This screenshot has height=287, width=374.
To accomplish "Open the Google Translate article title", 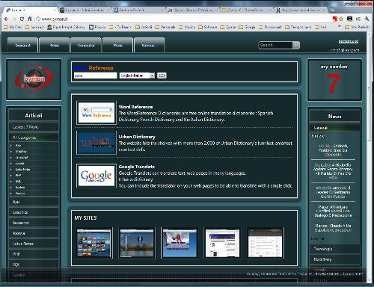I will tap(137, 167).
